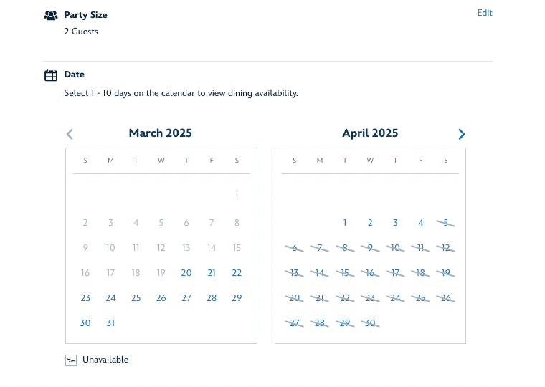
Task: Edit the party size
Action: (x=485, y=13)
